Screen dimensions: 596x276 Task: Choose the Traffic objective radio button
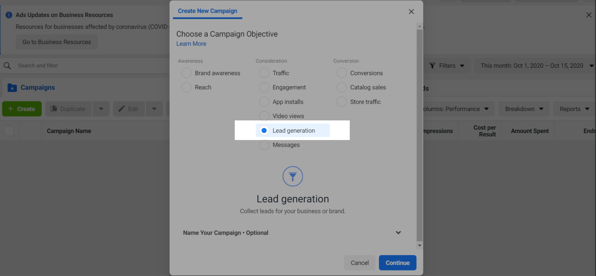point(264,73)
